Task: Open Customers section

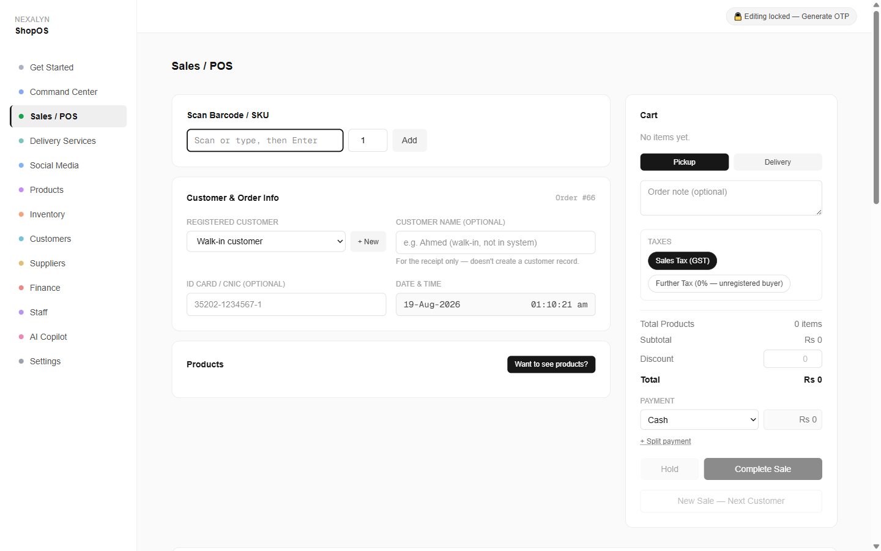Action: click(x=68, y=239)
